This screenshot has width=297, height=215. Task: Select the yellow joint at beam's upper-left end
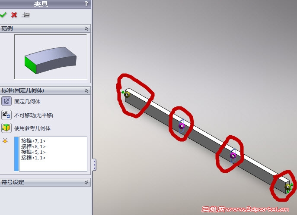[x=127, y=94]
